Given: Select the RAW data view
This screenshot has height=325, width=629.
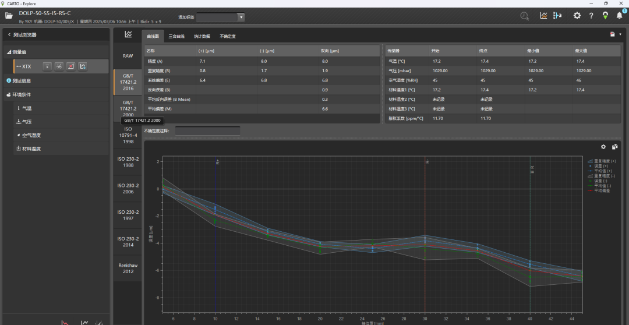Looking at the screenshot, I should point(128,56).
